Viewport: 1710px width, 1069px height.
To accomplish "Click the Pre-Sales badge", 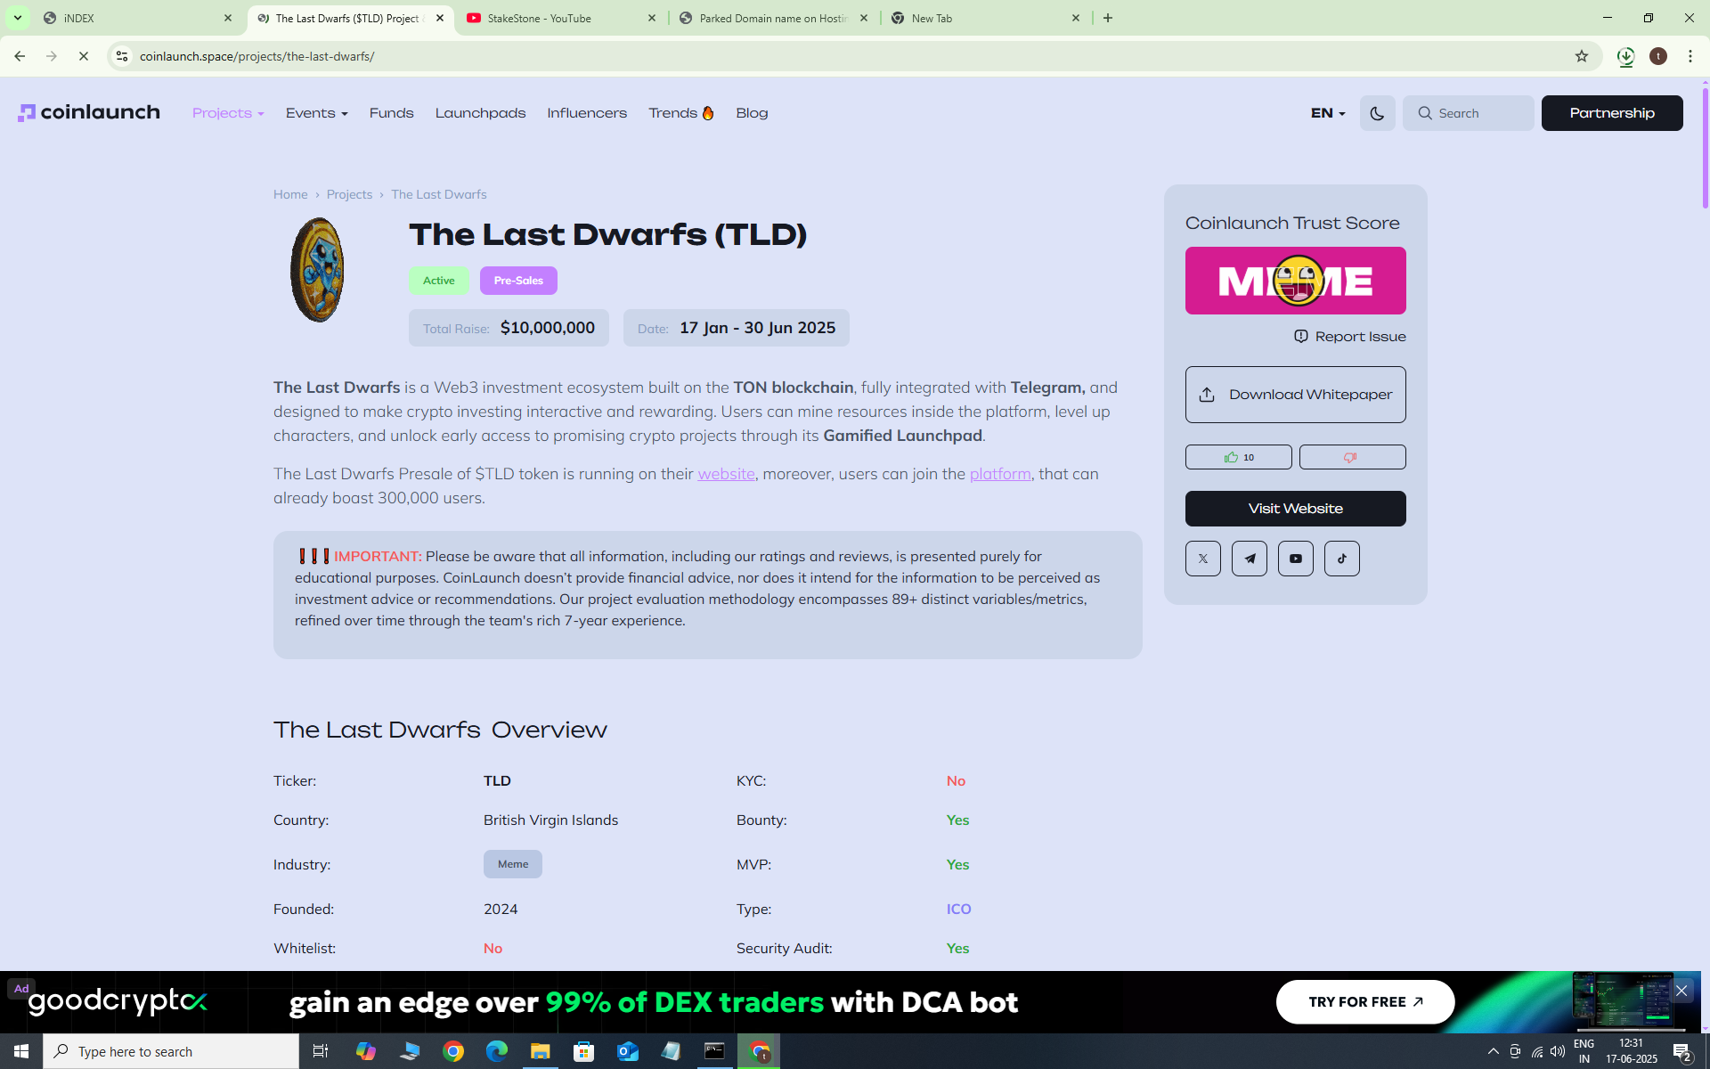I will point(518,281).
